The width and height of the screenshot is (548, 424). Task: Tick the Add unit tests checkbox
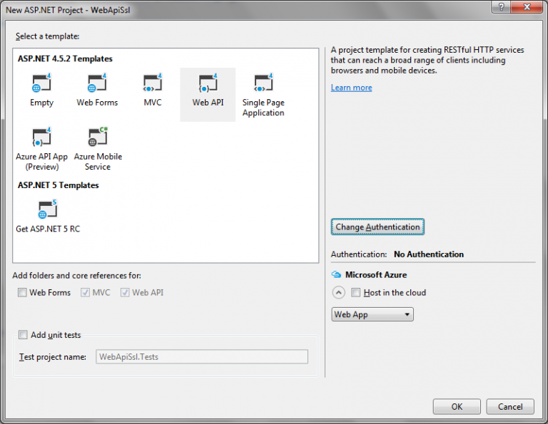coord(23,335)
